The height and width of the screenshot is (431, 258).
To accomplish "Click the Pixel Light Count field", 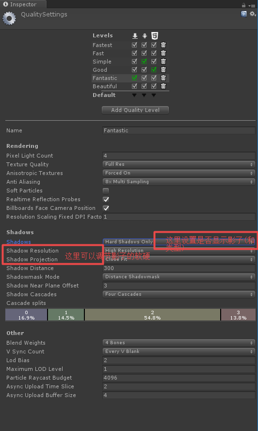I will click(179, 156).
